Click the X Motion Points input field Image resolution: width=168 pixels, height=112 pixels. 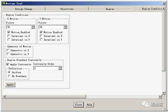(x=19, y=27)
